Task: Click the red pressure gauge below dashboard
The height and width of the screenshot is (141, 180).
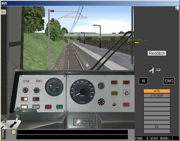Action: (x=79, y=121)
